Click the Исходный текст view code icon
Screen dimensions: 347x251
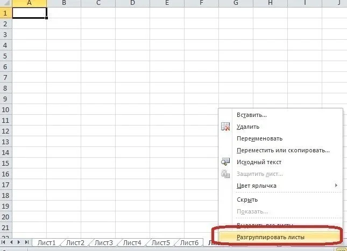coord(226,162)
